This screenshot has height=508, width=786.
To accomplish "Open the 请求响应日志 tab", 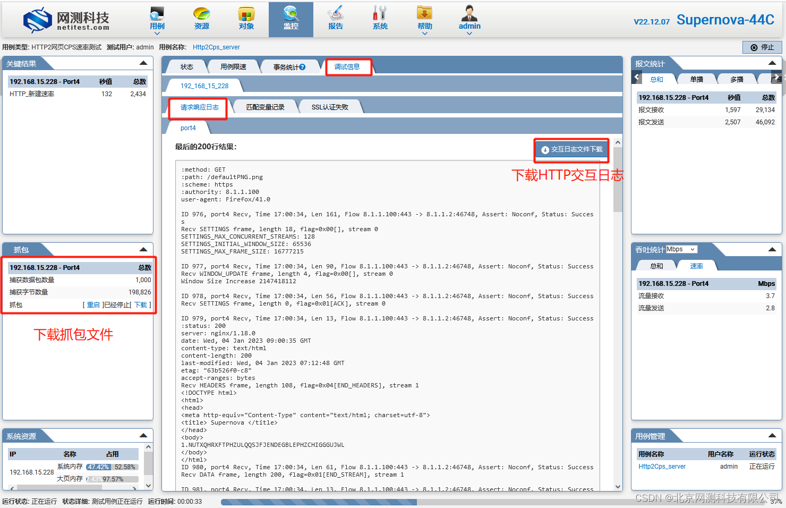I will tap(199, 107).
